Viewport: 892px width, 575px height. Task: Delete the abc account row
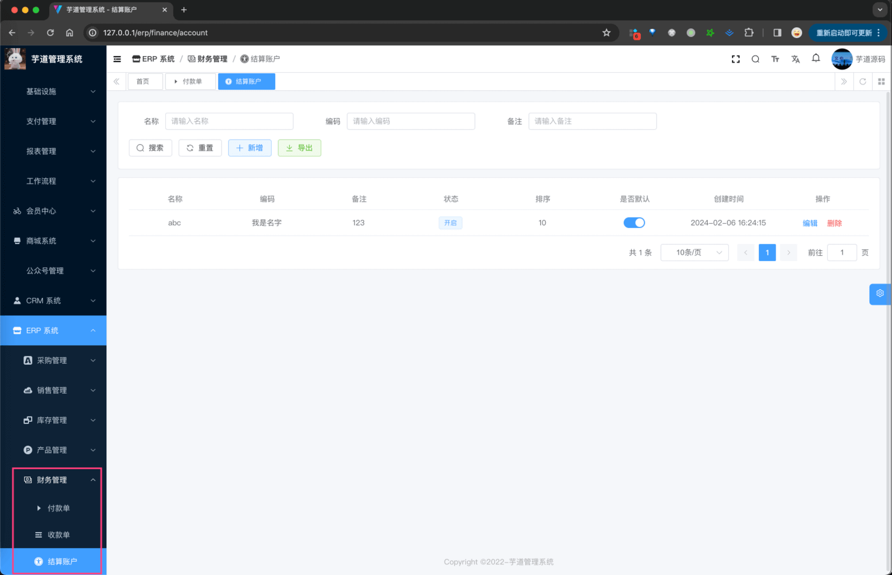(834, 223)
